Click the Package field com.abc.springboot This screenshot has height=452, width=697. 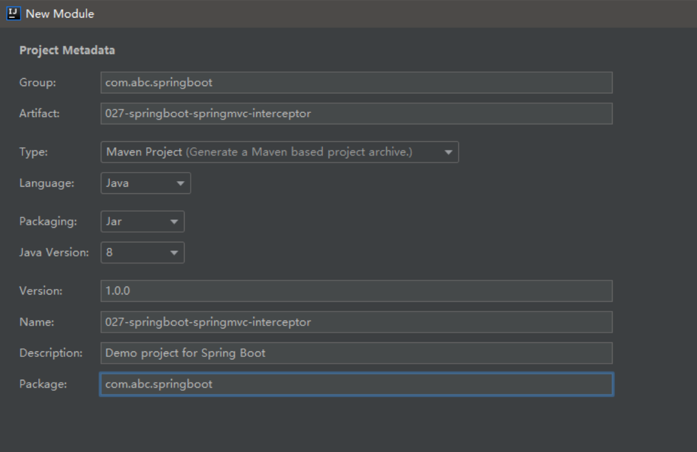356,384
